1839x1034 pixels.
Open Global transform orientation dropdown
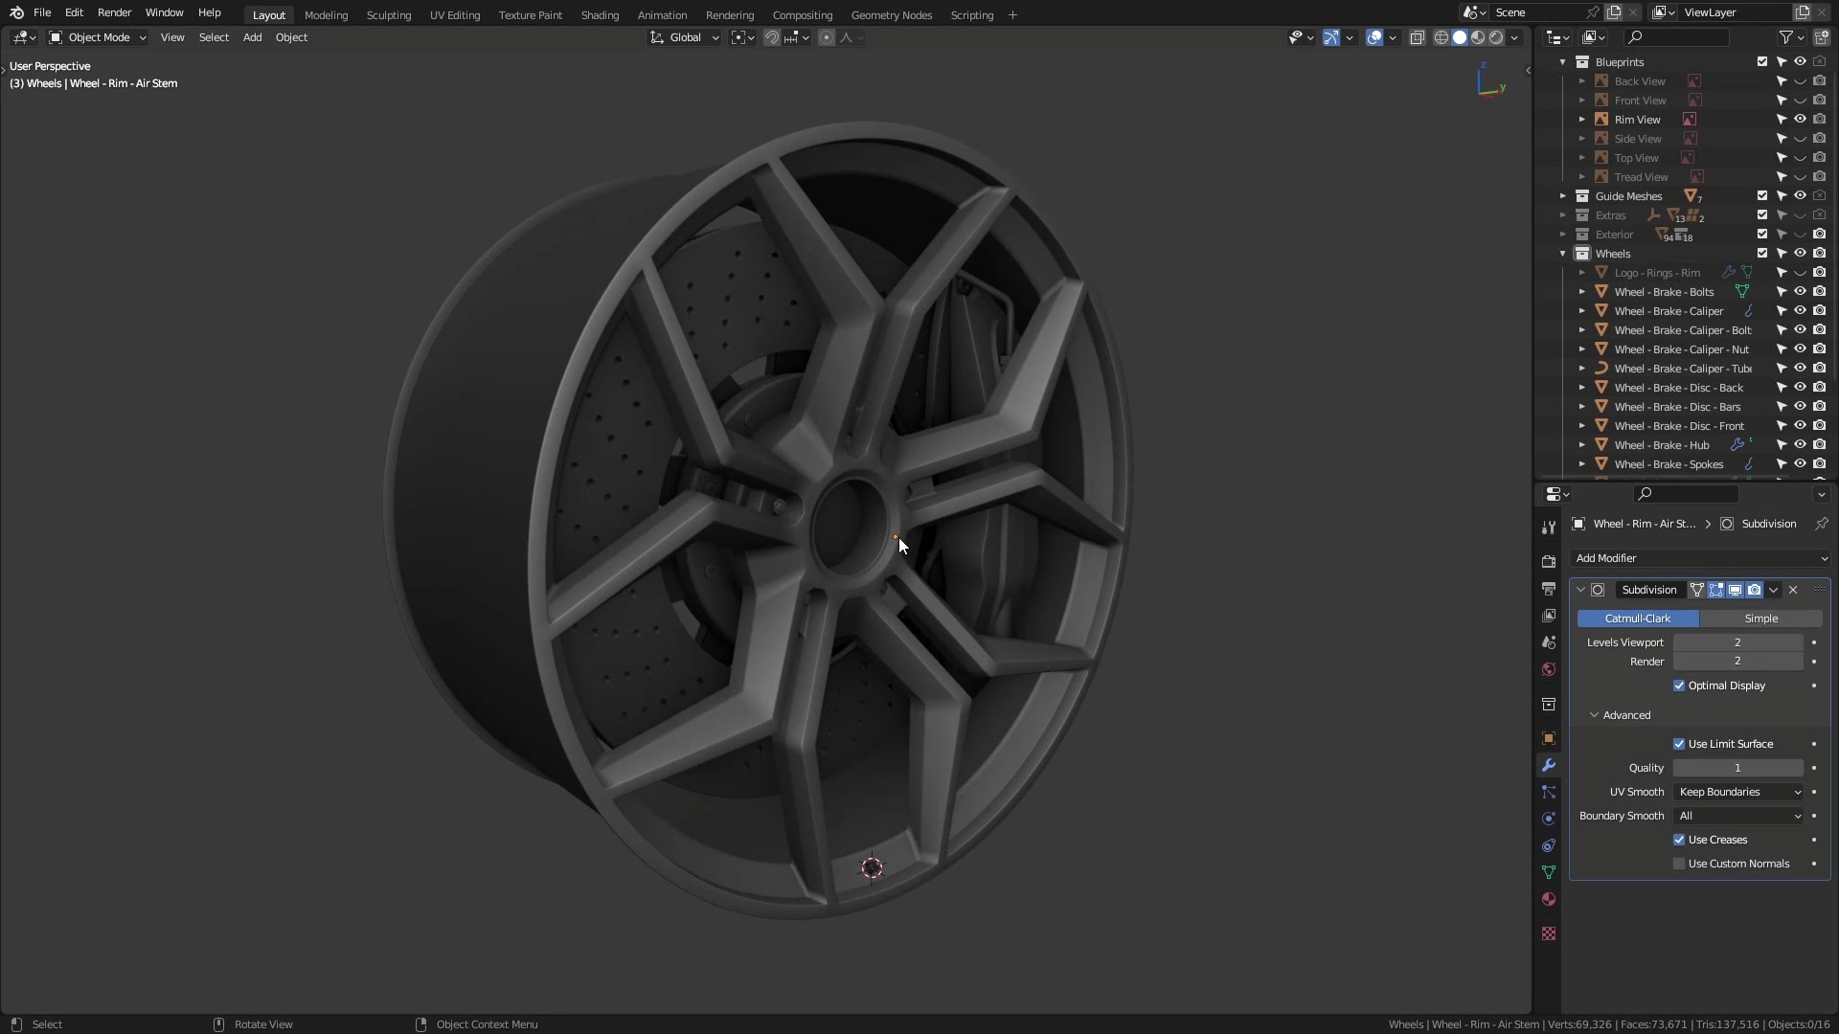[684, 37]
